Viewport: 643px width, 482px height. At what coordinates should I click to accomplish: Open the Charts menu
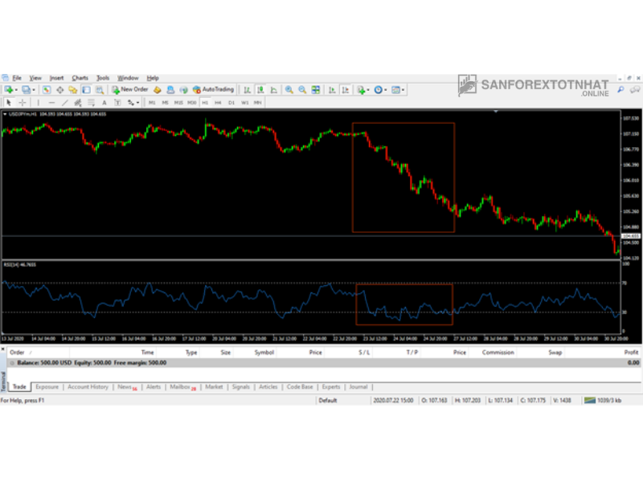pyautogui.click(x=80, y=78)
